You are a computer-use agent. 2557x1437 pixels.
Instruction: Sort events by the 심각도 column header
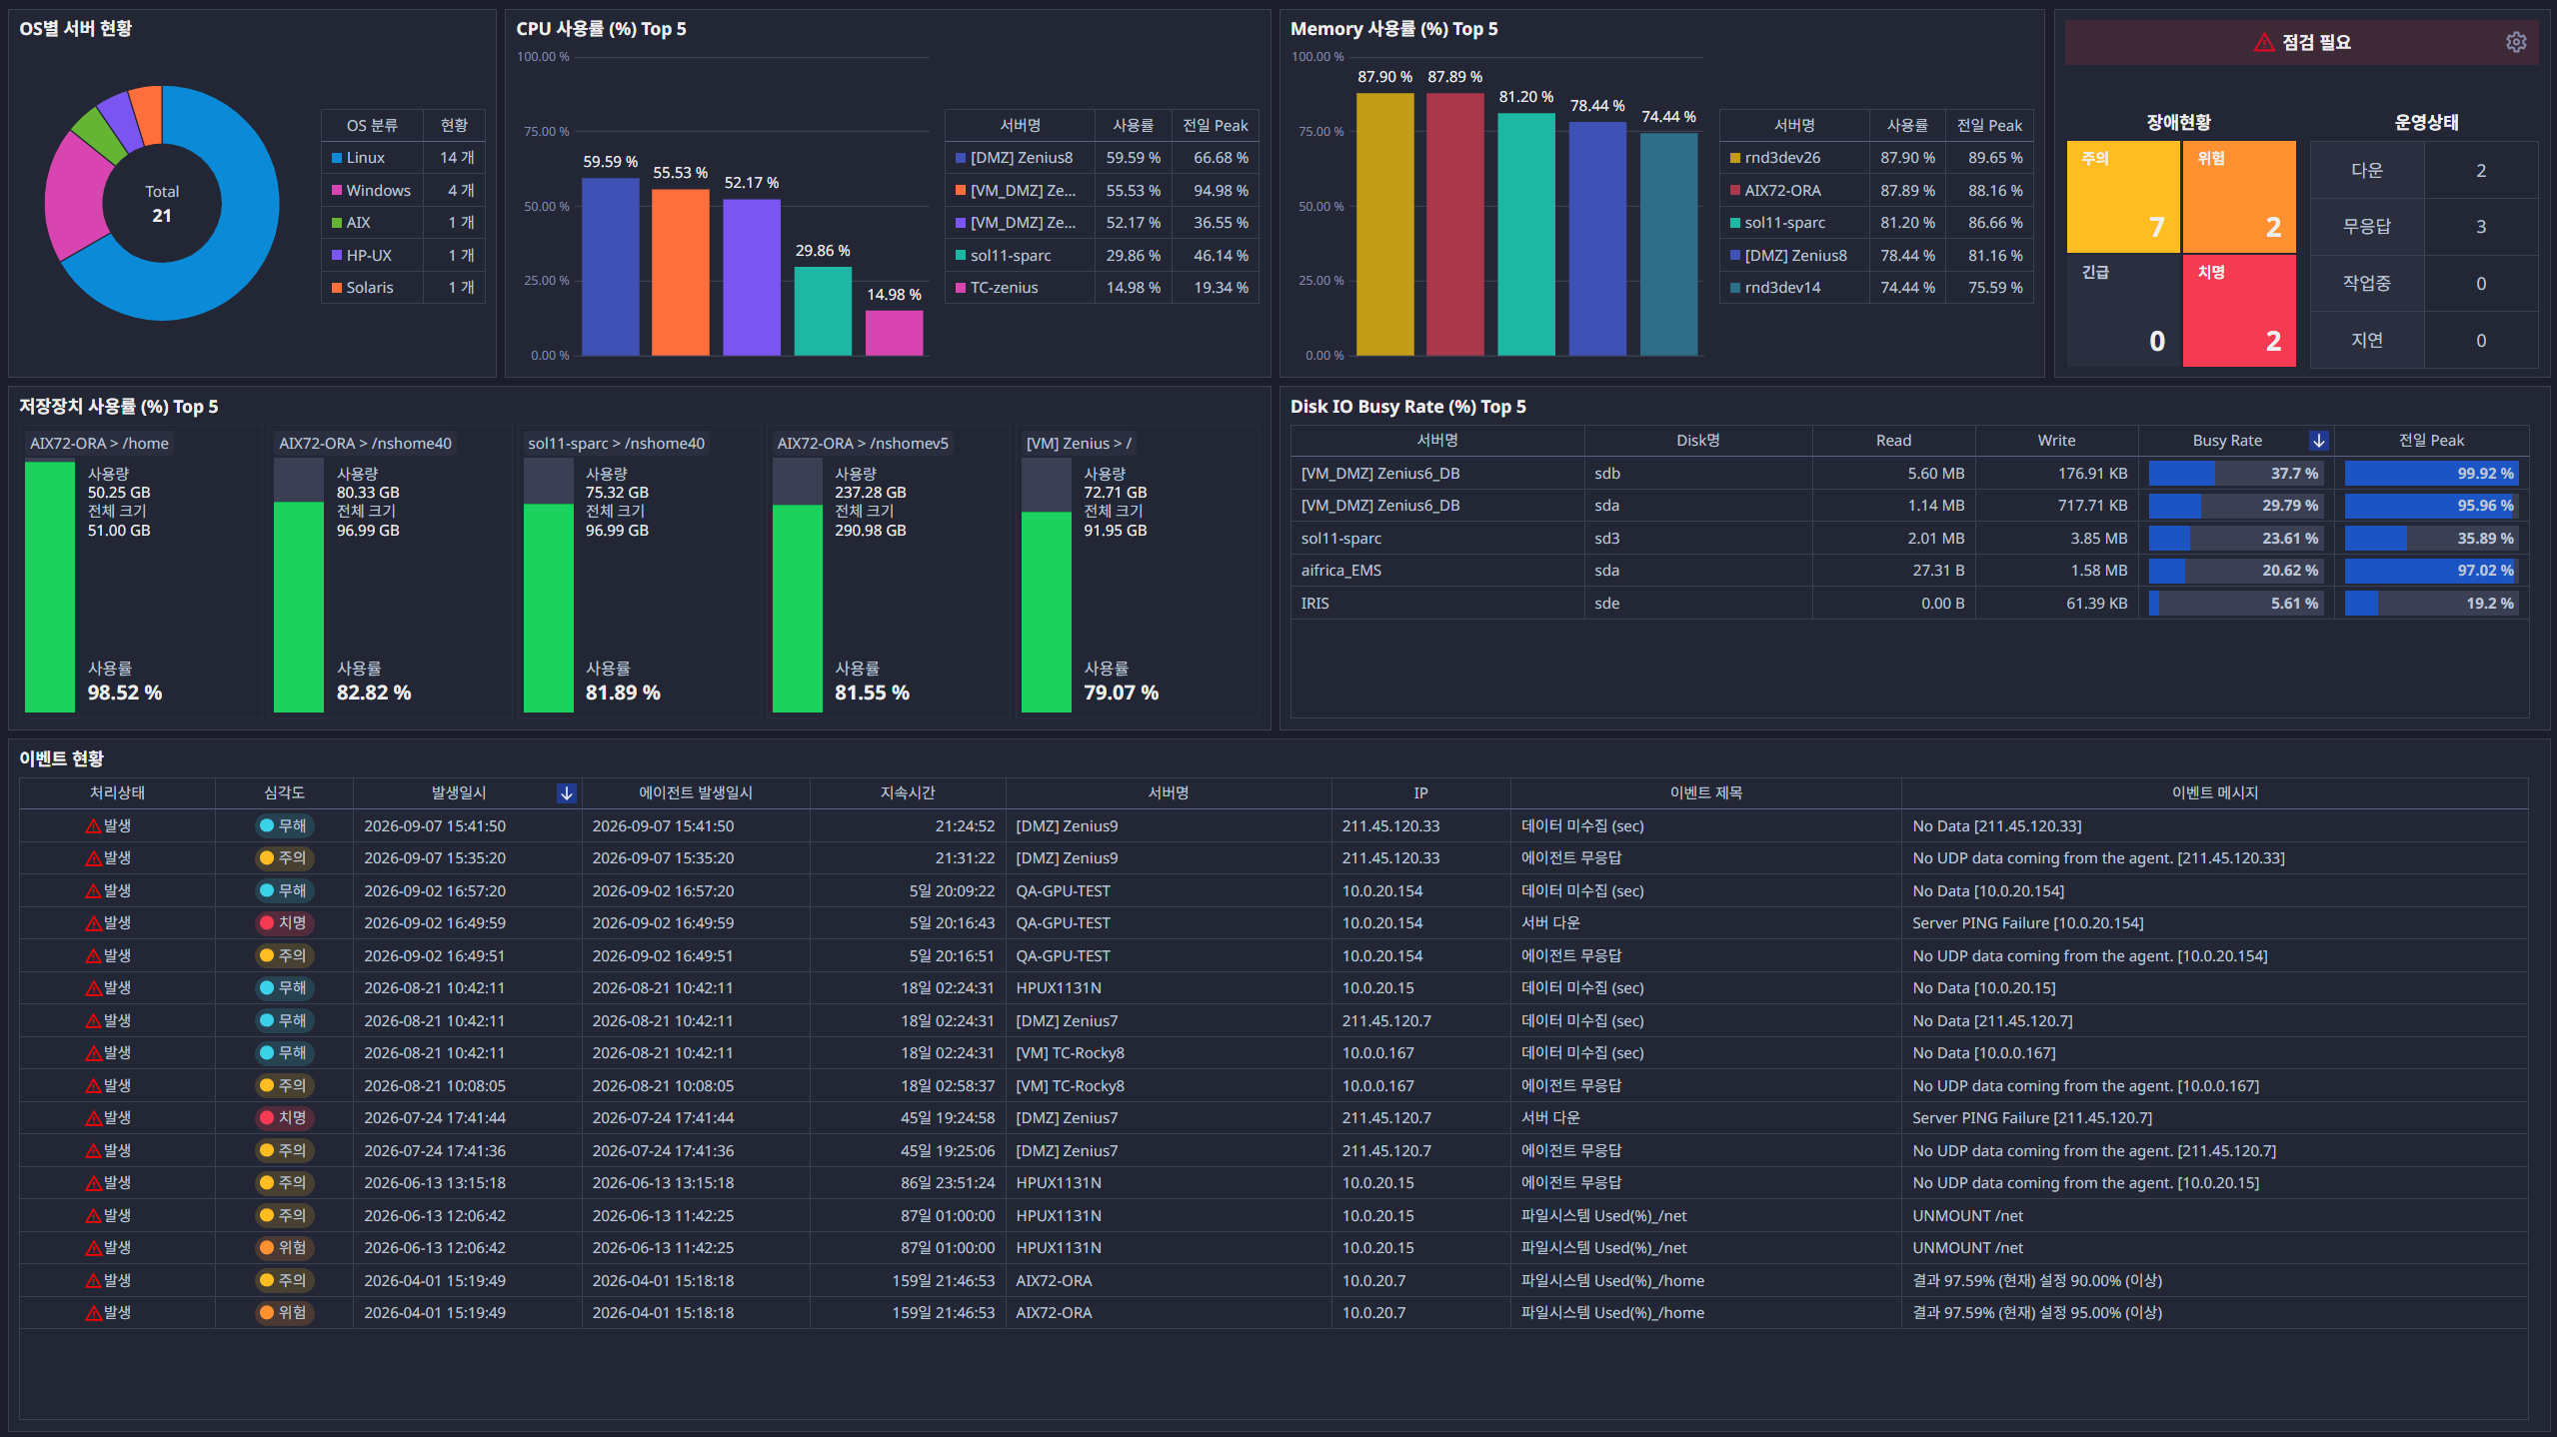(x=284, y=792)
